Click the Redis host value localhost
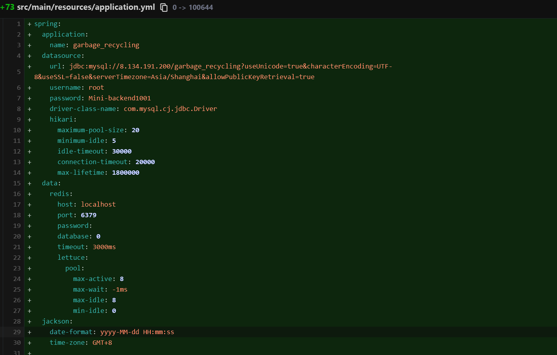Screen dimensions: 557x355 (x=98, y=205)
